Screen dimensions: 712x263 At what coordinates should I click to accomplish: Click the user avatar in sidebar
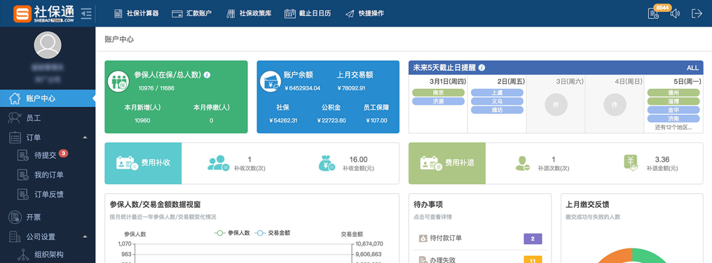point(48,45)
